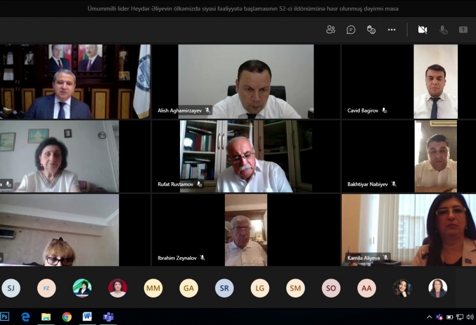Select the MM participant avatar

153,288
